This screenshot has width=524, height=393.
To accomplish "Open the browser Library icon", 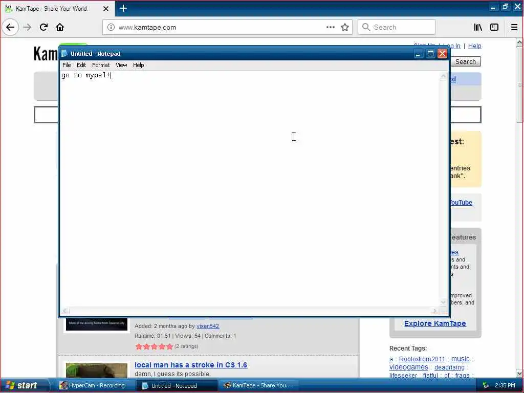I will [478, 27].
